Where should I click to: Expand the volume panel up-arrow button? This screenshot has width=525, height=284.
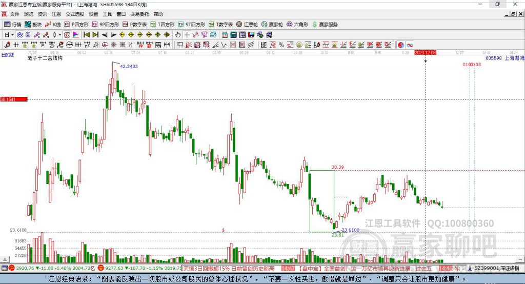(5, 259)
